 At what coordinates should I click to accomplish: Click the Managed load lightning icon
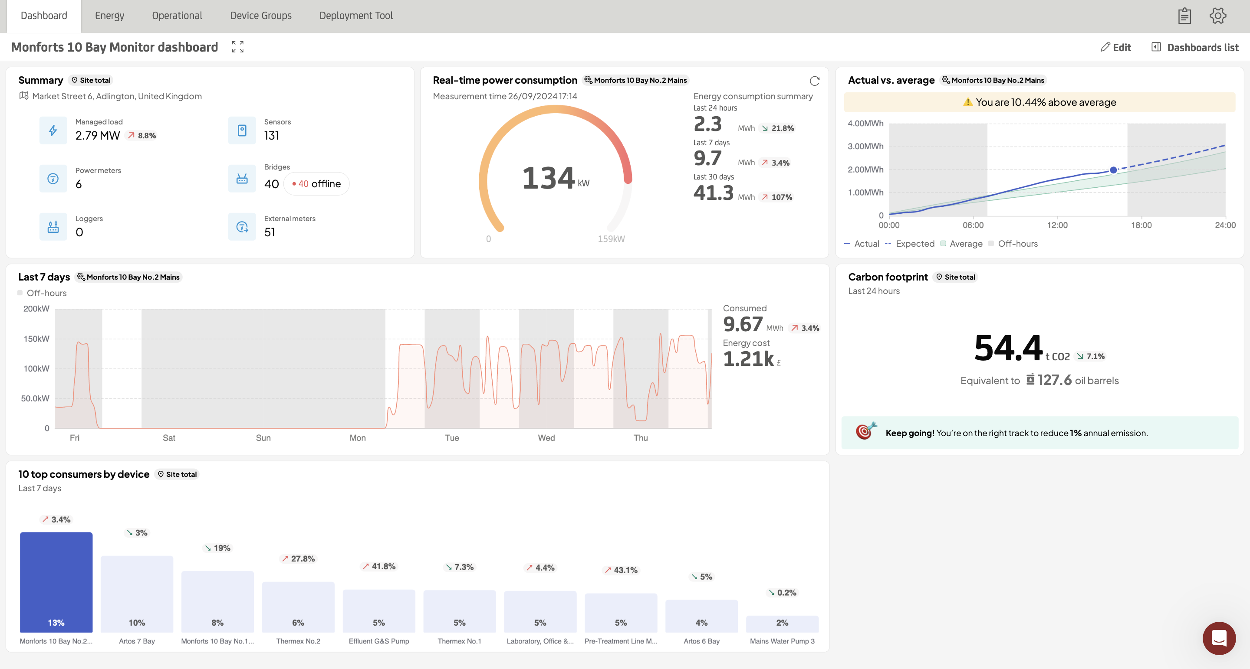point(53,131)
